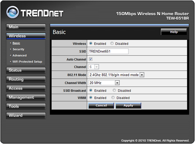This screenshot has width=195, height=144.
Task: Click the SSID text field
Action: 108,51
